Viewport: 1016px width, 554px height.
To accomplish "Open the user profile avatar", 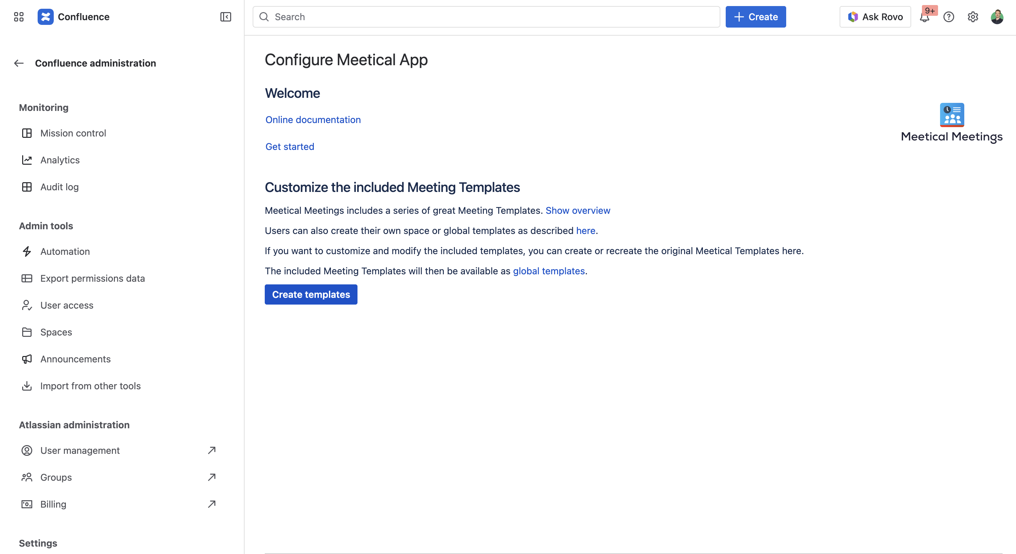I will 997,17.
